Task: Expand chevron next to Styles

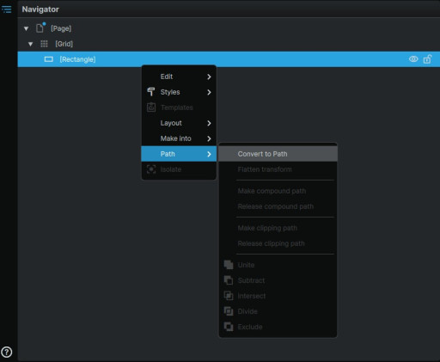Action: pos(209,92)
